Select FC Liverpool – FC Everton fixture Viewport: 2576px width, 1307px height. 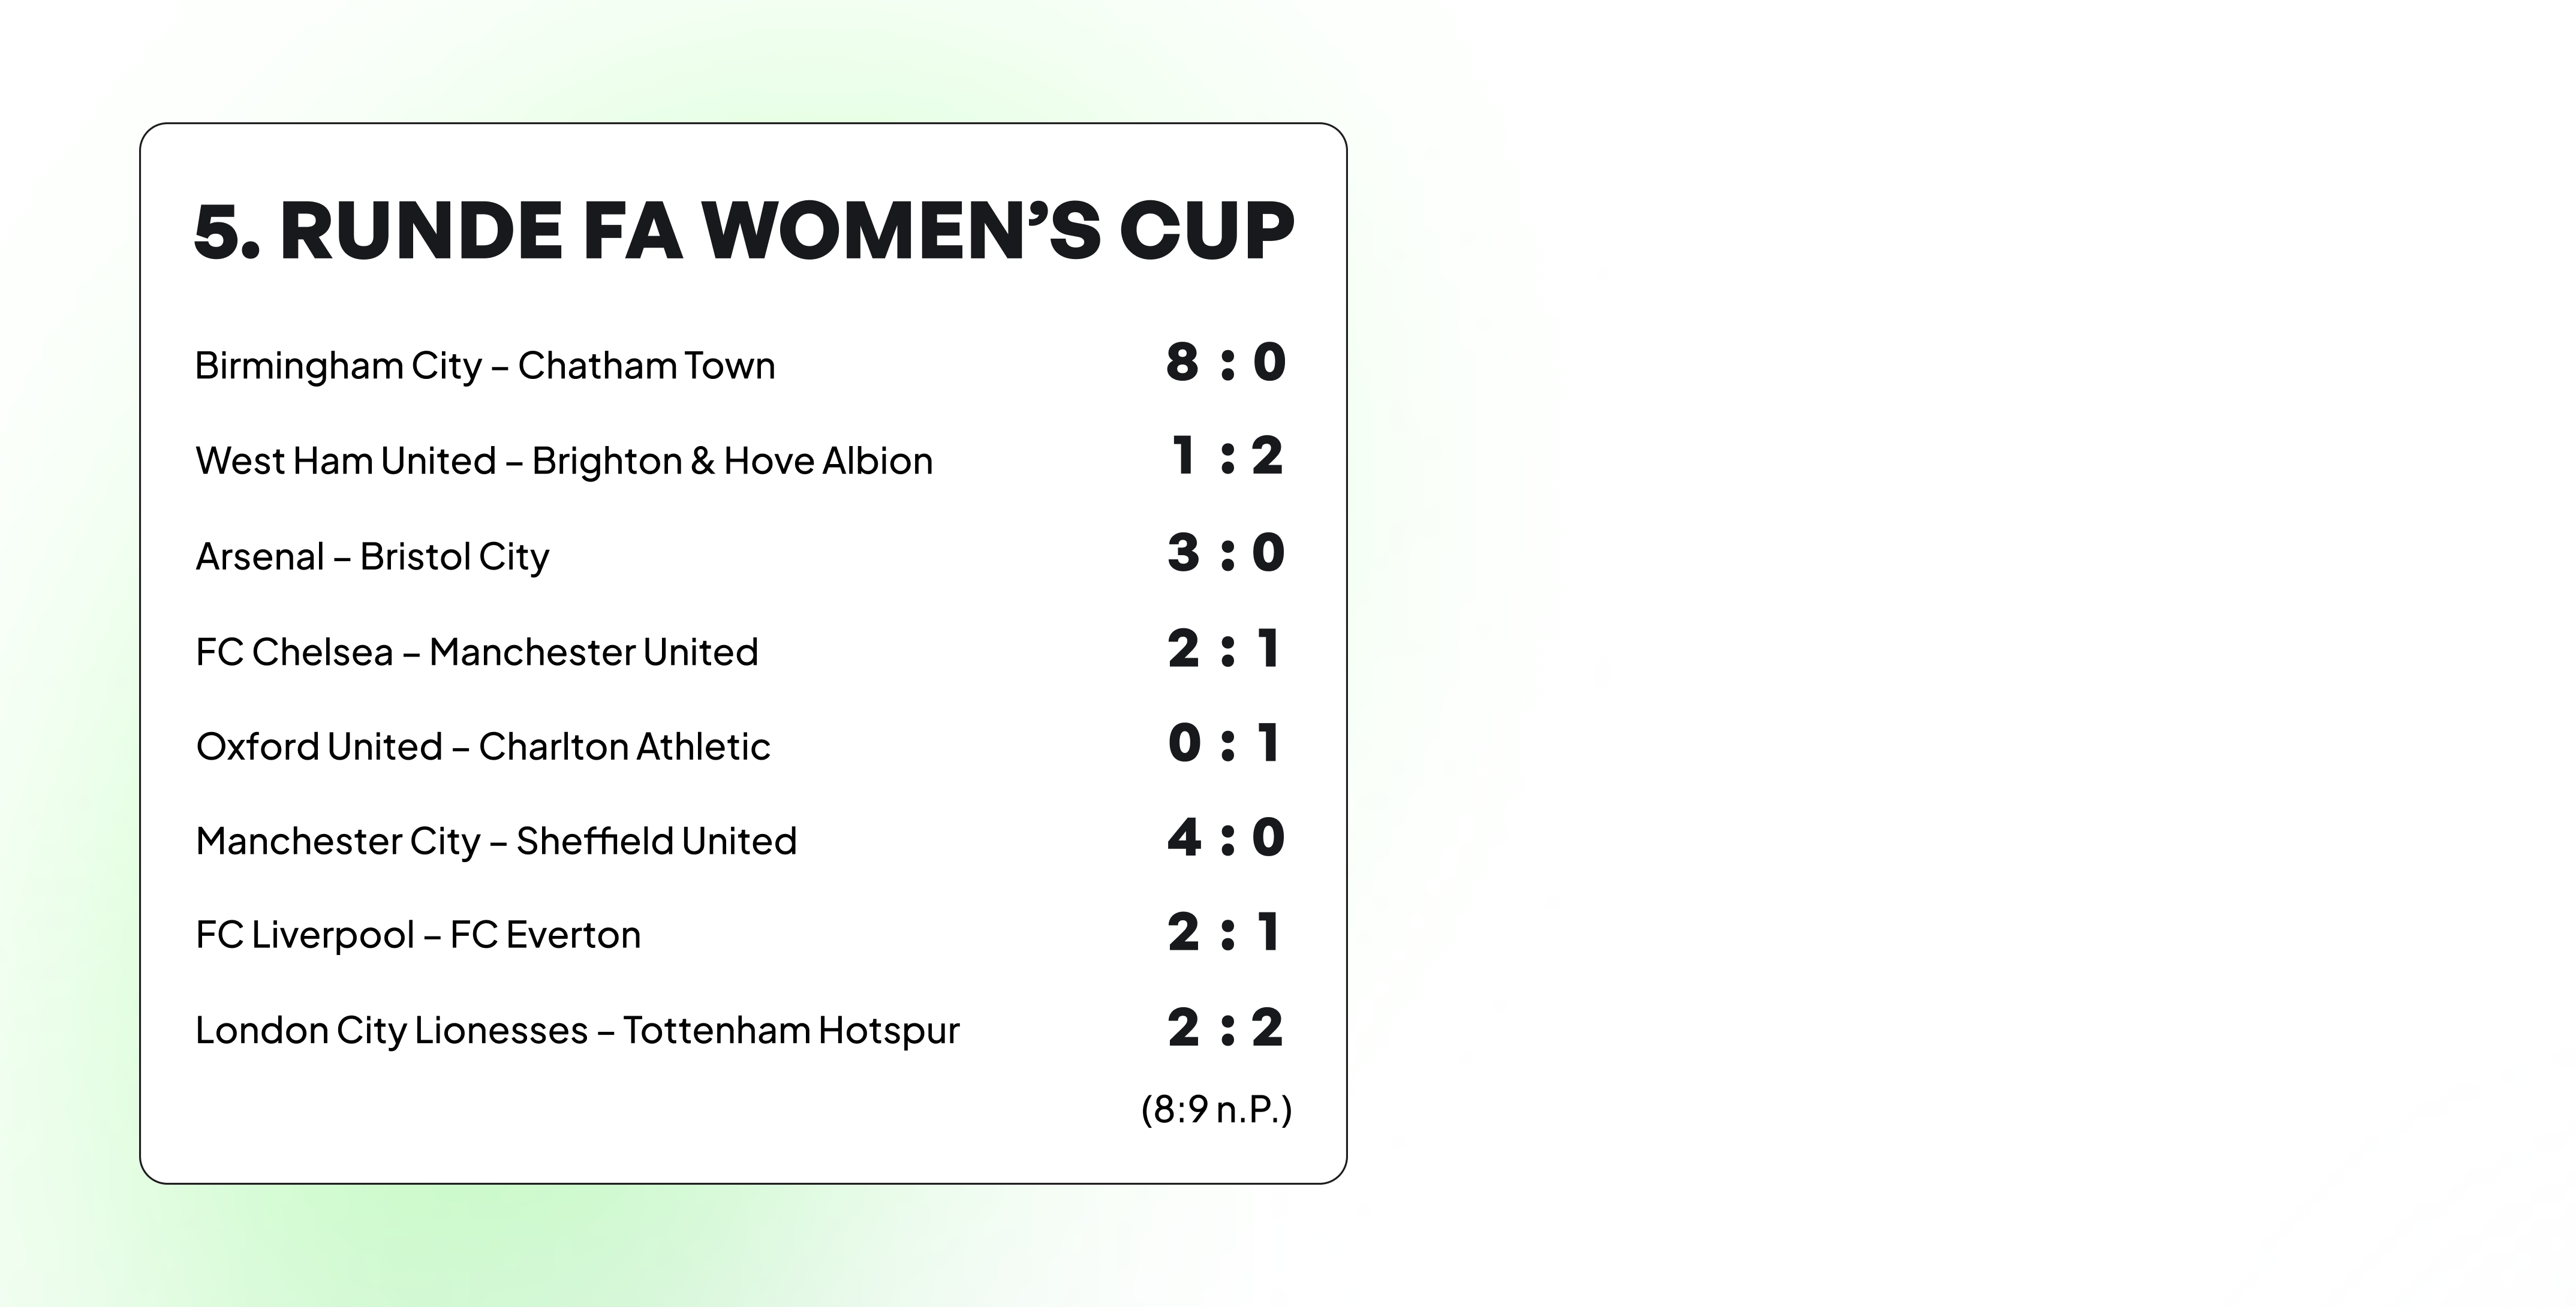418,936
